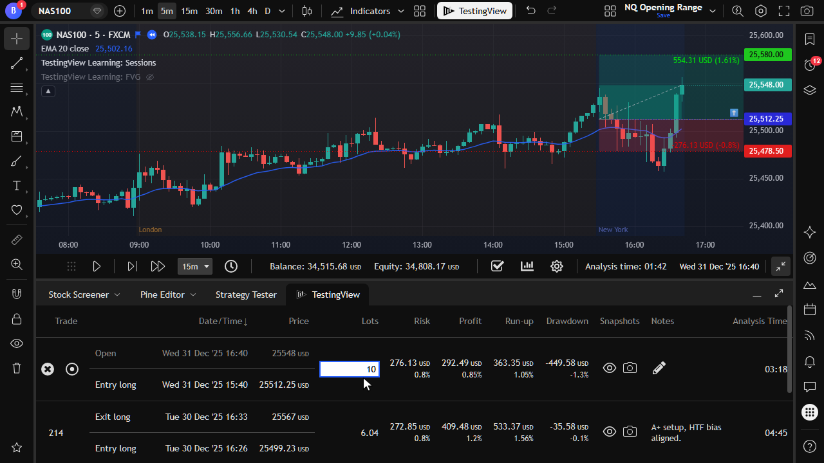View snapshot of trade 214
The height and width of the screenshot is (463, 824).
609,432
